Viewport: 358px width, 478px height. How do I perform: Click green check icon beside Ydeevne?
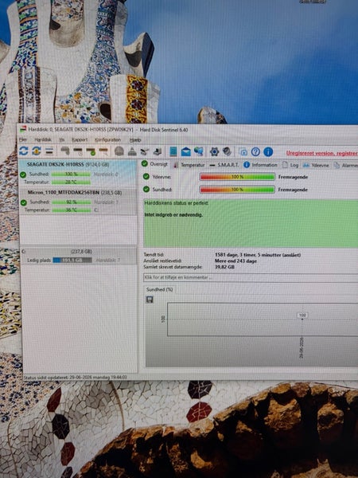[146, 177]
